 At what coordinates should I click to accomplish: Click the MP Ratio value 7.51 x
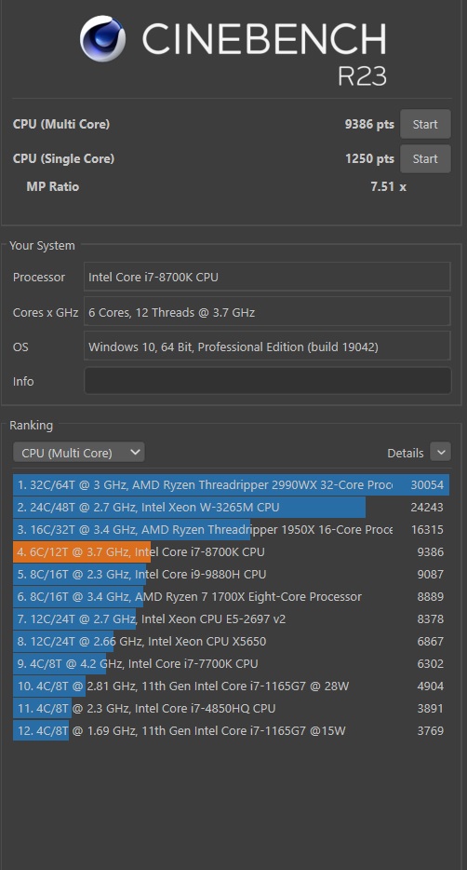click(x=388, y=186)
